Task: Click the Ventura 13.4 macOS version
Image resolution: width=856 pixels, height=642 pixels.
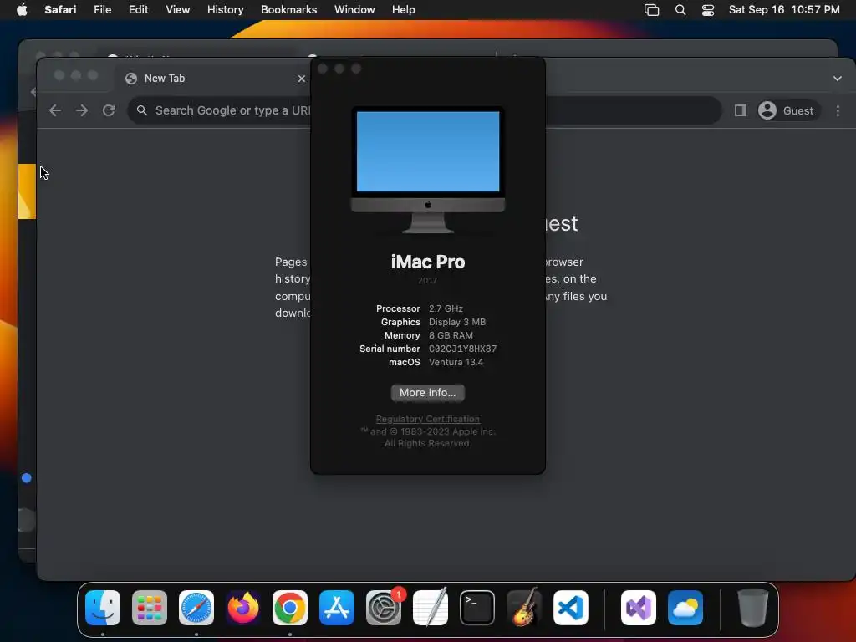Action: coord(456,362)
